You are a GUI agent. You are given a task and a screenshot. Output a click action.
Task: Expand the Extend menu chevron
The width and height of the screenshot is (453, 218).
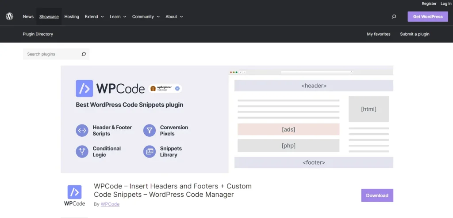pos(102,17)
